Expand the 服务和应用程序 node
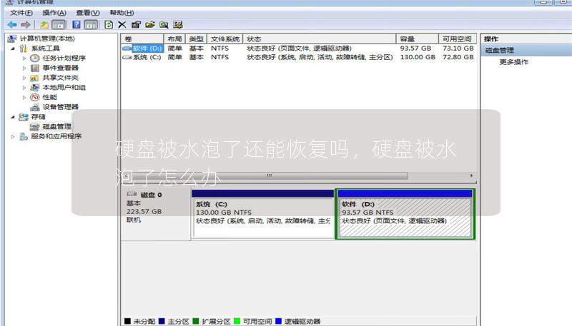 coord(13,136)
